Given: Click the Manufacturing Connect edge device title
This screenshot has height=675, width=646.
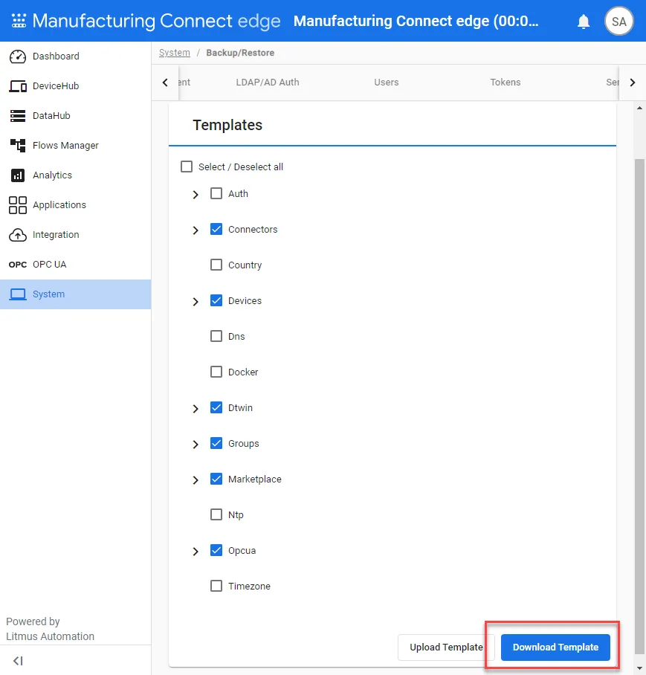Looking at the screenshot, I should pos(416,21).
